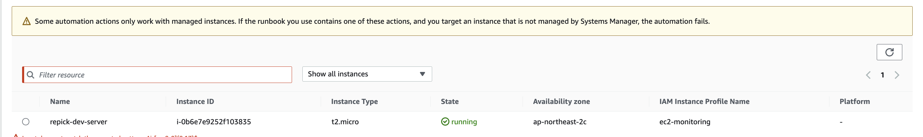This screenshot has width=923, height=137.
Task: Click the IAM Instance Profile Name header
Action: [704, 102]
